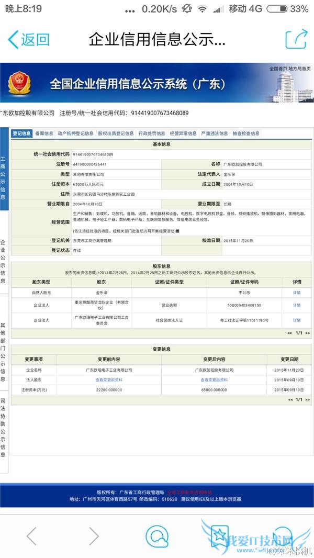Screen dimensions: 314x558
Task: Click the 查看变更前资料 link
Action: point(109,380)
